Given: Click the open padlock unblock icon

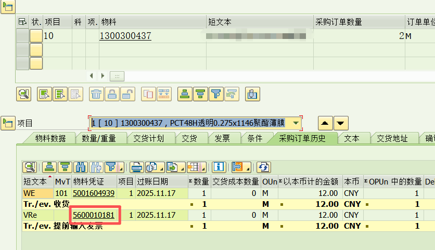Looking at the screenshot, I should (127, 94).
